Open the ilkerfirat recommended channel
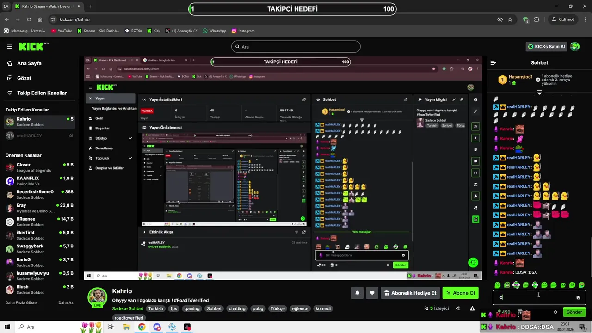The image size is (592, 333). pos(39,235)
